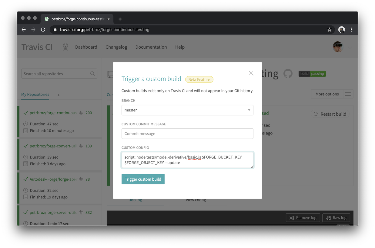This screenshot has width=375, height=248.
Task: Click the build passing badge
Action: coord(312,74)
